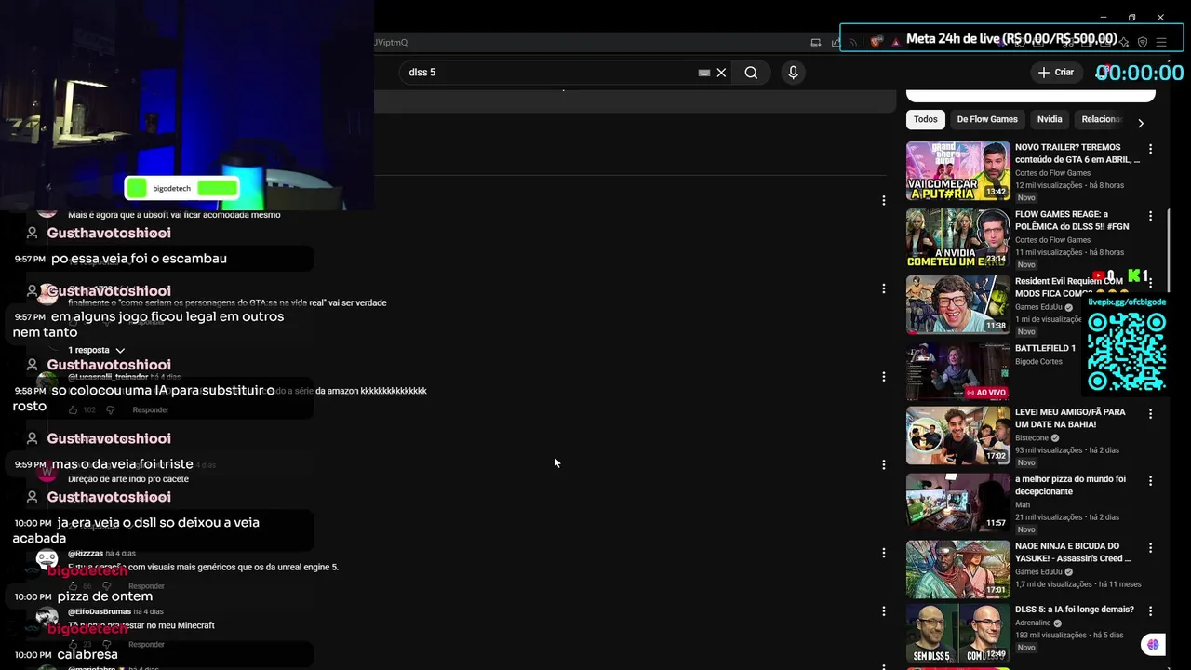Click the purple round extension icon at bottom right
This screenshot has width=1191, height=670.
click(x=1154, y=644)
